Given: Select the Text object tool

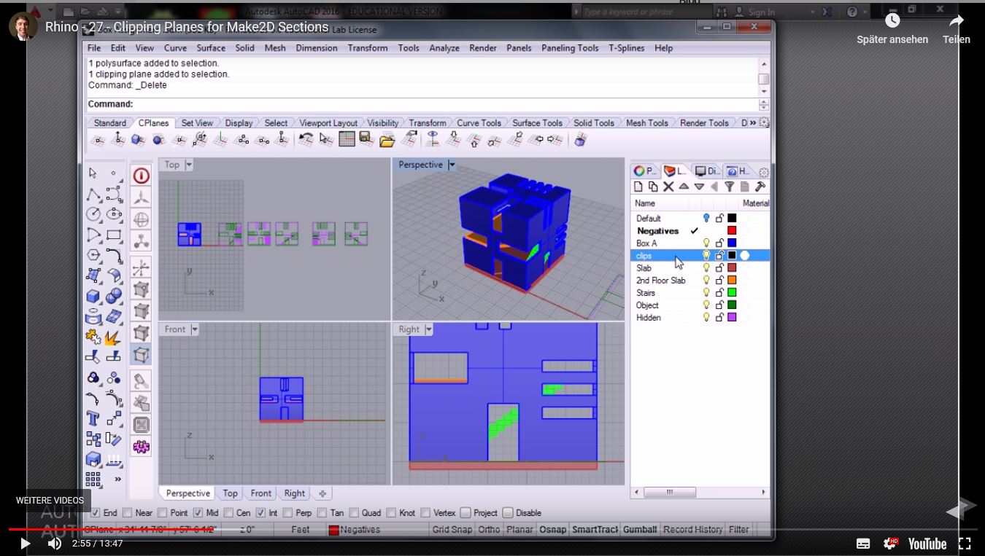Looking at the screenshot, I should click(x=93, y=418).
